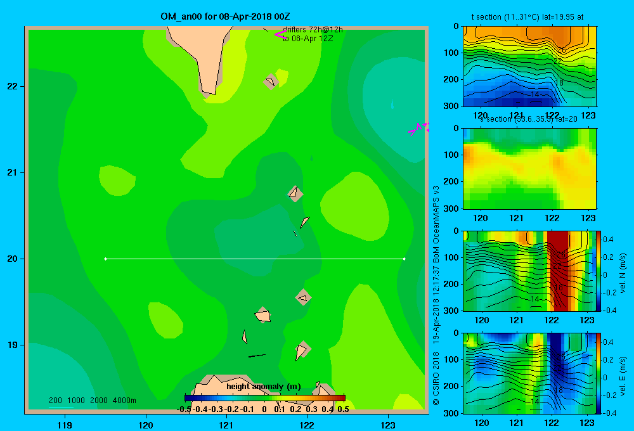Click the "0.4" tick on the vel. N scale
The width and height of the screenshot is (634, 431).
[608, 240]
